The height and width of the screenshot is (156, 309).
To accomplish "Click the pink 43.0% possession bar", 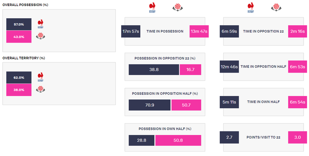I will point(19,37).
